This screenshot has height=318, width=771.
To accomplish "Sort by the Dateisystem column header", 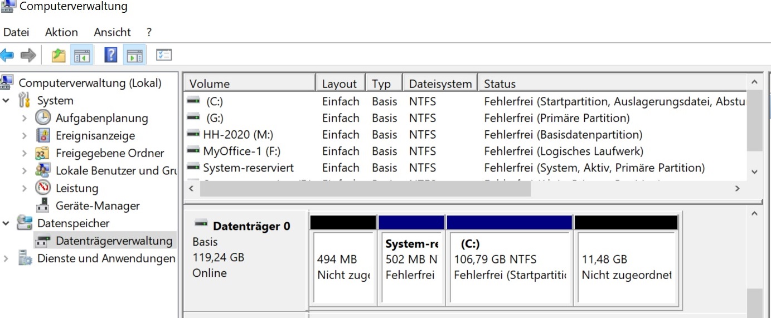I will click(440, 84).
